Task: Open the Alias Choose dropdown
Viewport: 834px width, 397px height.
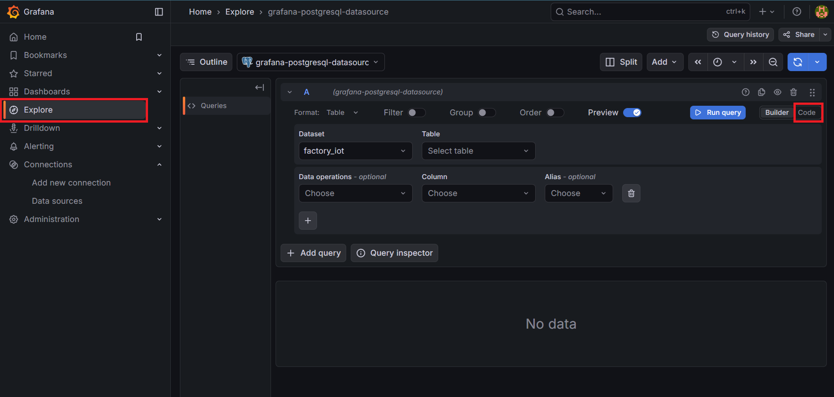Action: click(x=578, y=193)
